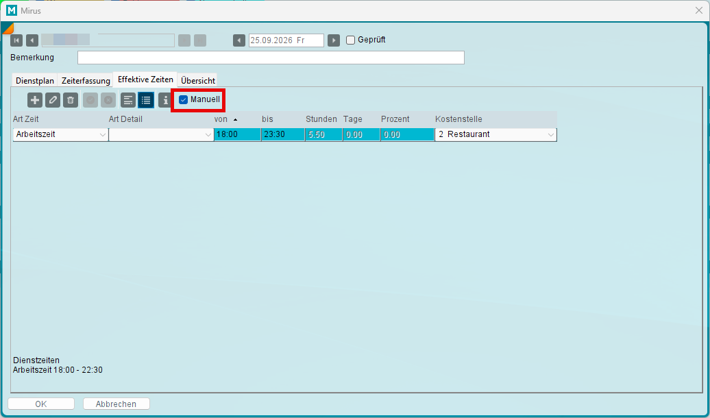This screenshot has width=710, height=418.
Task: Click the Abbrechen button
Action: pyautogui.click(x=117, y=404)
